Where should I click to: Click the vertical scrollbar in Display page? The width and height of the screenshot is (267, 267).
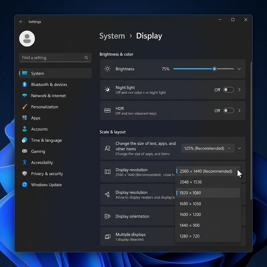251,130
